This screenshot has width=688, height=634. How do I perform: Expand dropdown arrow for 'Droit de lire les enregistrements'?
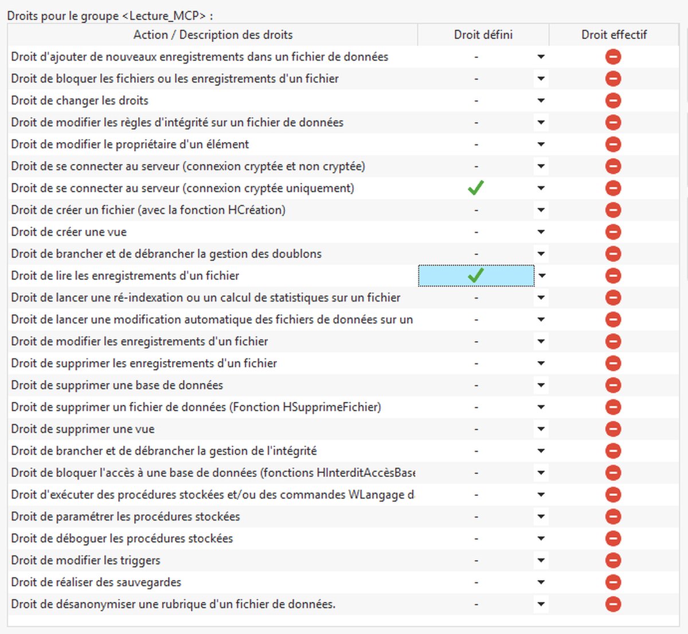click(x=541, y=276)
